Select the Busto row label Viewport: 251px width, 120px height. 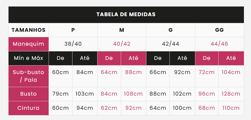[x=28, y=94]
